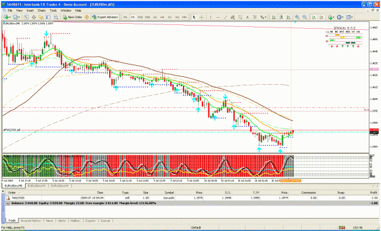Open the New Chart toolbar icon
Viewport: 381px width, 231px height.
(x=6, y=17)
